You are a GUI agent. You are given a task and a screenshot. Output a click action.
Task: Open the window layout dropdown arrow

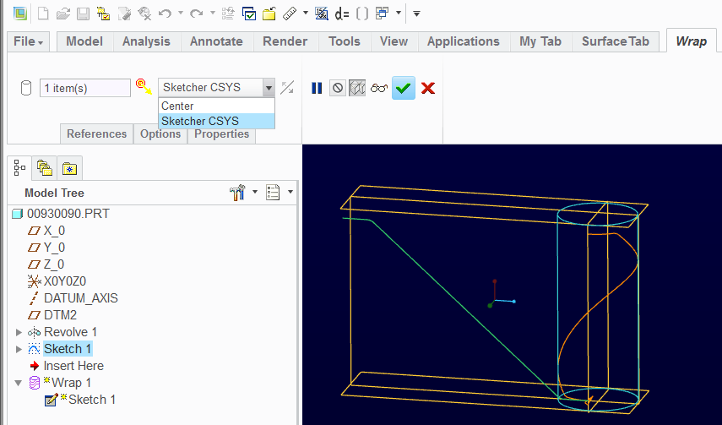399,14
